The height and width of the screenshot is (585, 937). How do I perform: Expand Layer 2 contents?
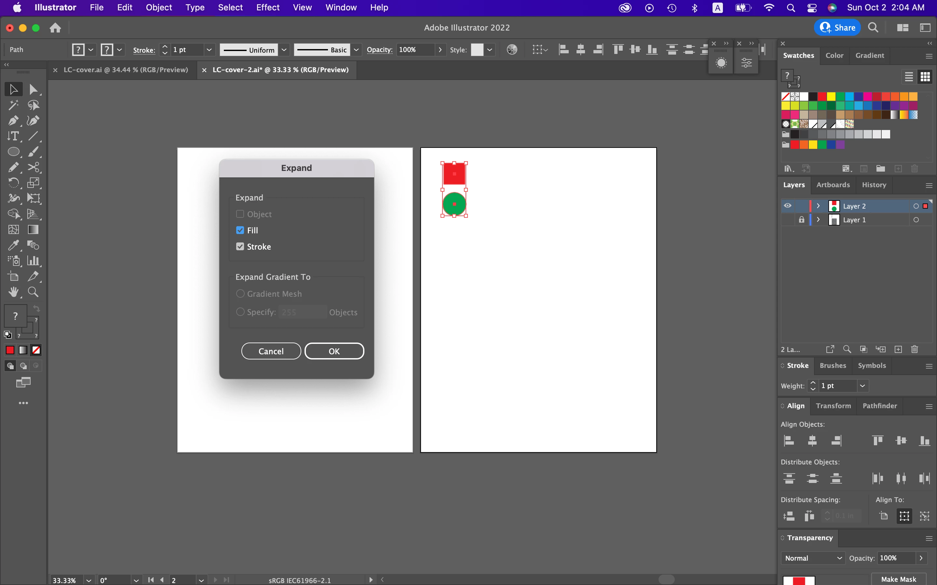818,206
